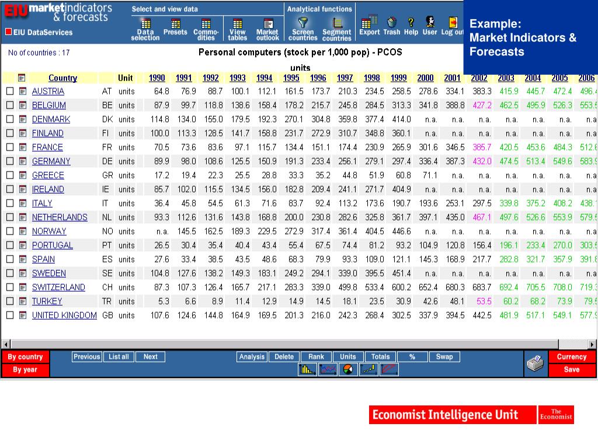This screenshot has height=448, width=598.
Task: Open the PORTUGAL country link
Action: (x=52, y=246)
